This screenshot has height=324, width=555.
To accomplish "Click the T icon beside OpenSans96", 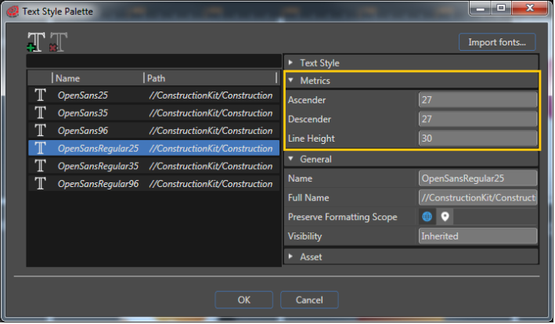I will tap(41, 131).
